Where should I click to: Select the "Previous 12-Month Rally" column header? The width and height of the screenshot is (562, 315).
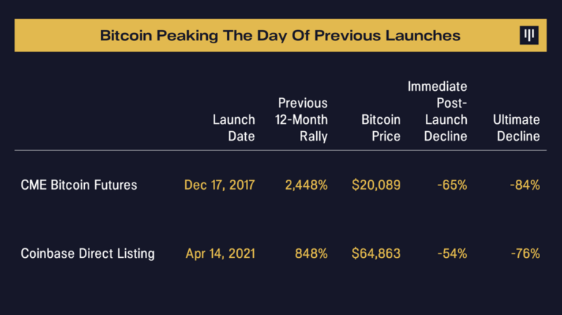tap(301, 119)
